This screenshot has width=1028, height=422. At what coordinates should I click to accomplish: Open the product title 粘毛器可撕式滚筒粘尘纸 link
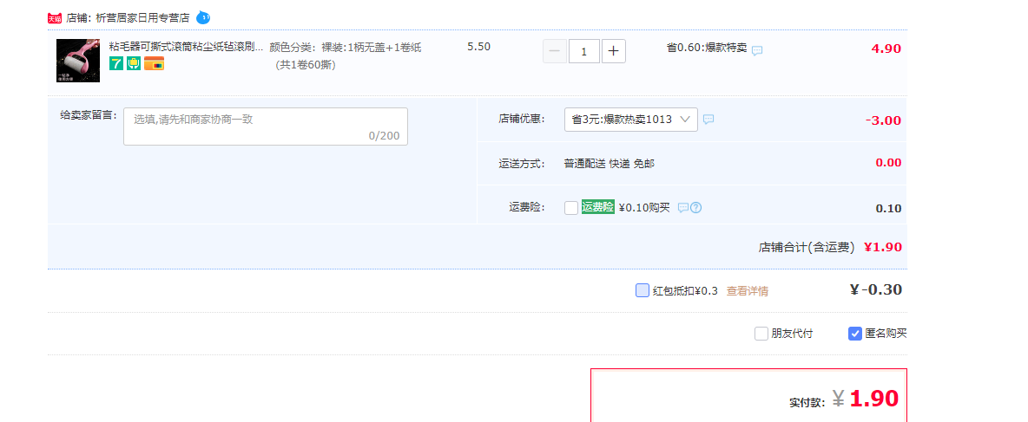[186, 47]
